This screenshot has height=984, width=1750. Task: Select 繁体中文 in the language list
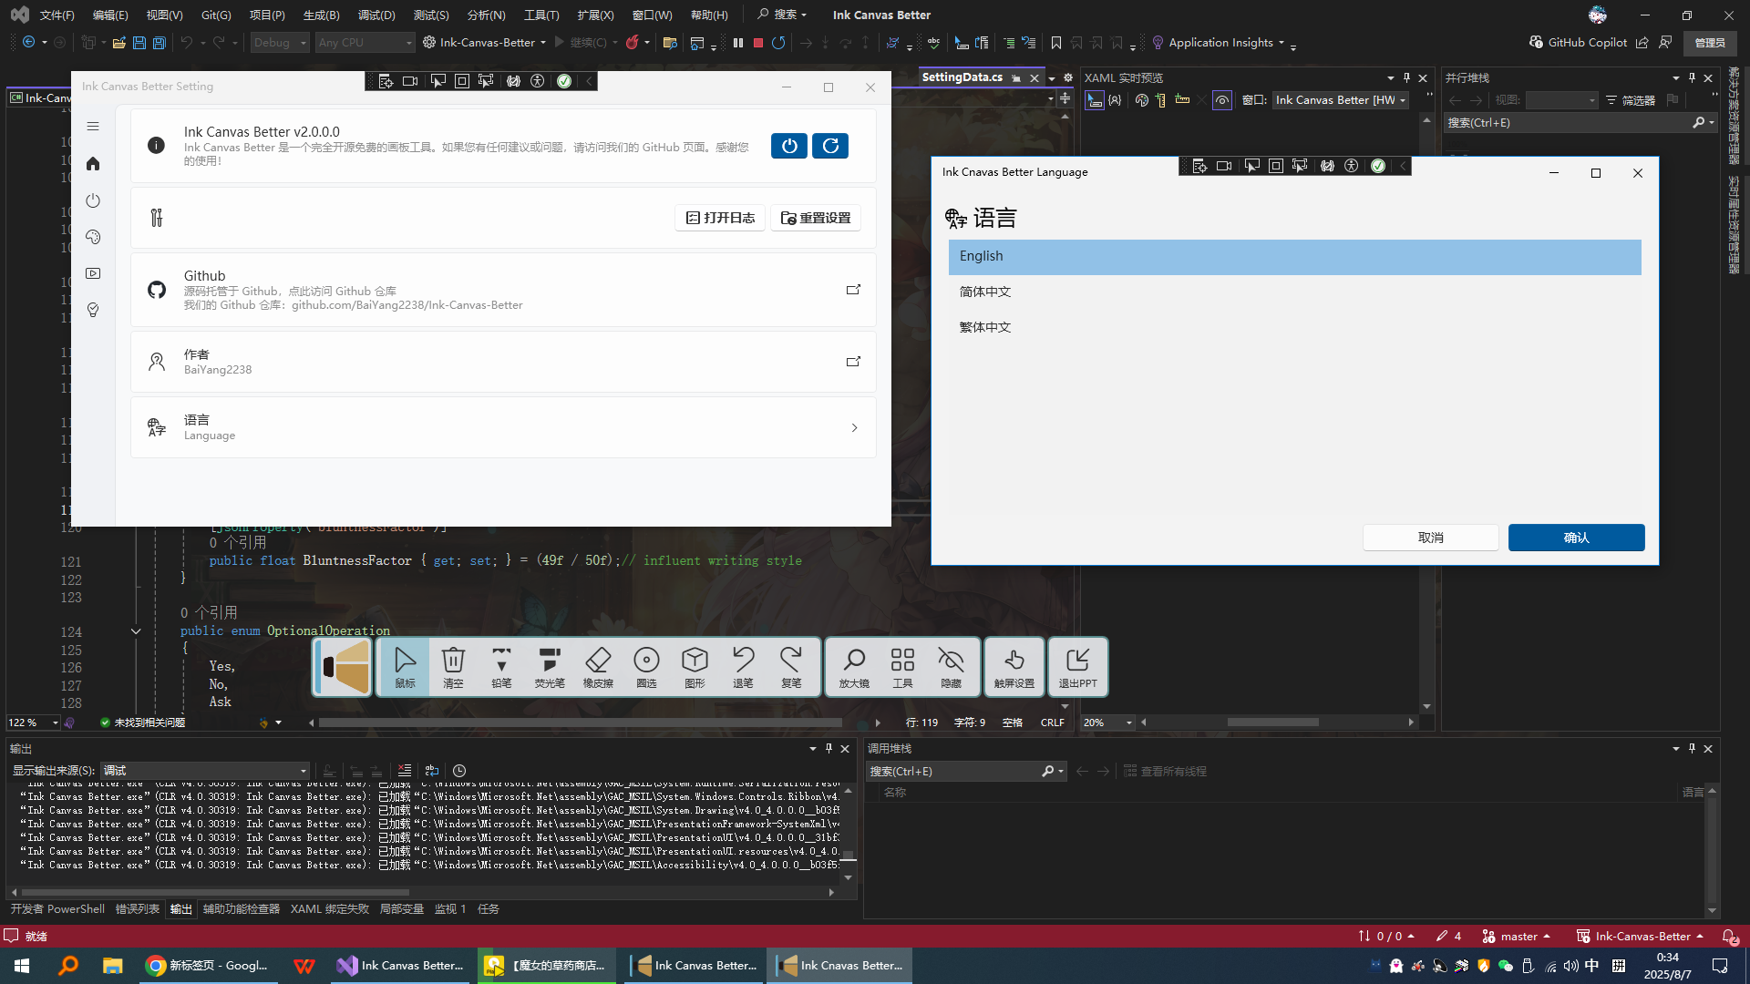pyautogui.click(x=1294, y=327)
